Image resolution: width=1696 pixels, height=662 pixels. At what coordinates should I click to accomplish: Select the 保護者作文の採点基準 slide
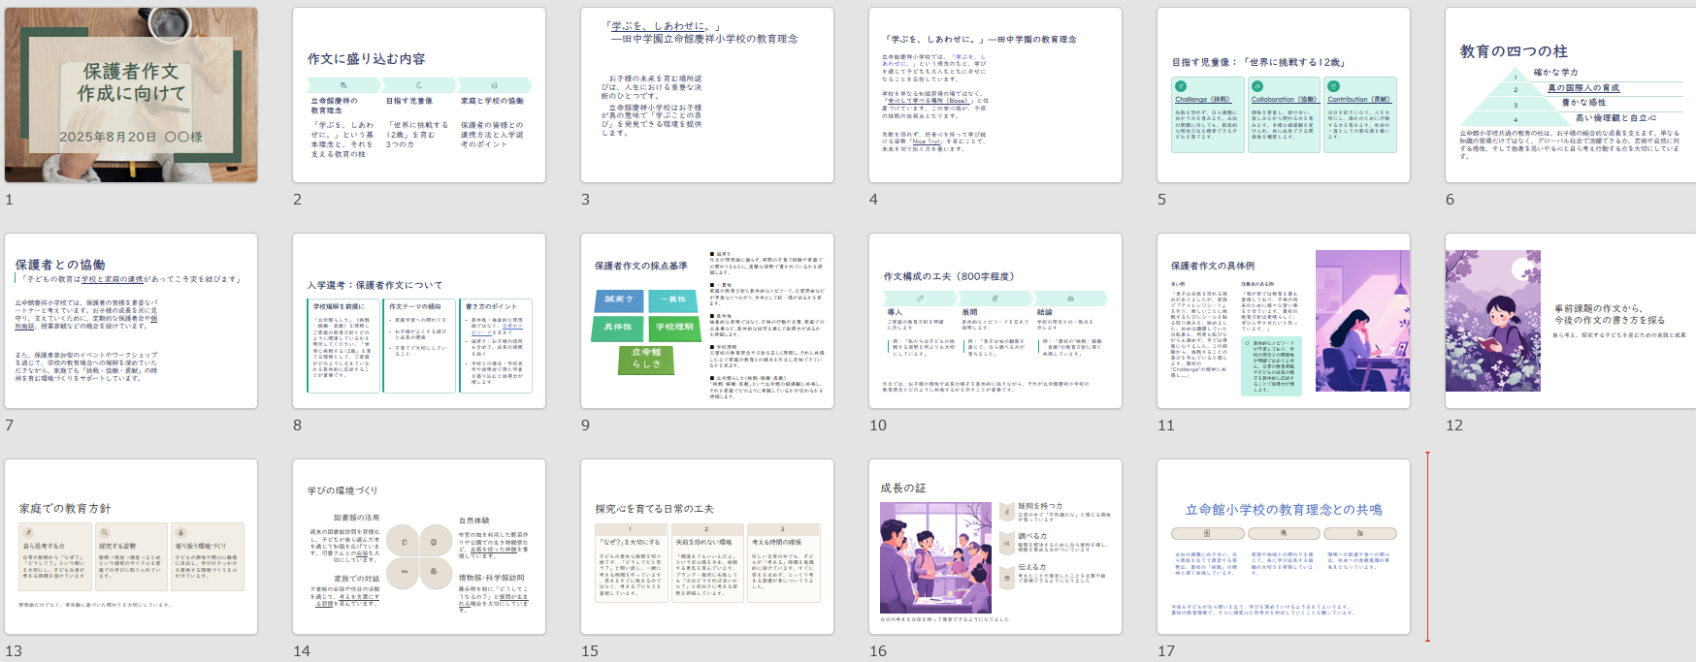click(706, 321)
